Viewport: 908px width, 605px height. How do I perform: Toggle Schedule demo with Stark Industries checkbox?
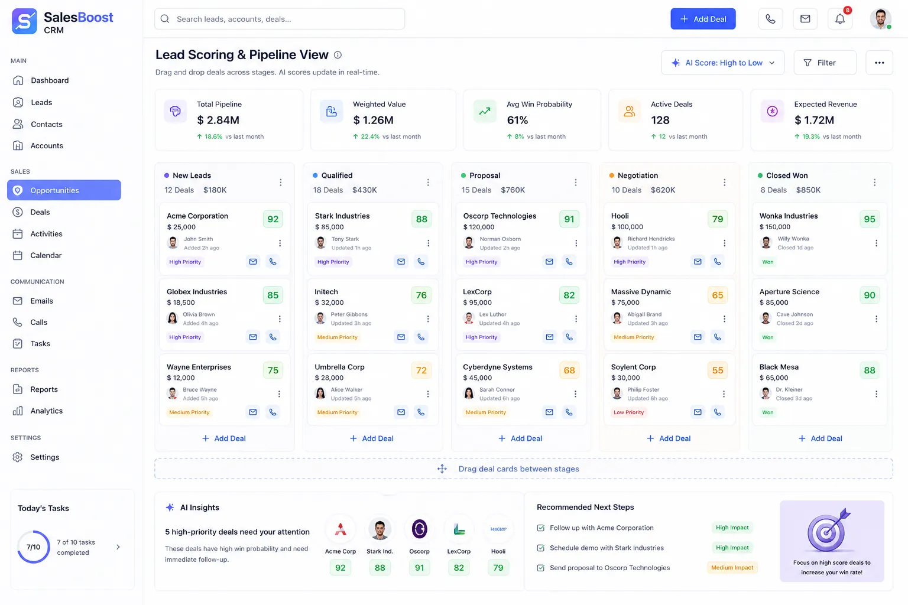tap(540, 548)
